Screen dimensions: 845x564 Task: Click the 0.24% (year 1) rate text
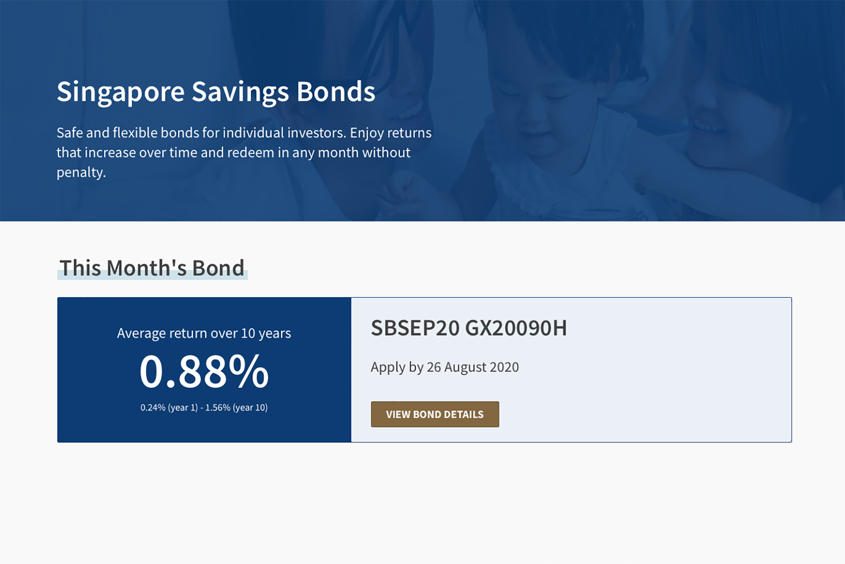tap(169, 408)
